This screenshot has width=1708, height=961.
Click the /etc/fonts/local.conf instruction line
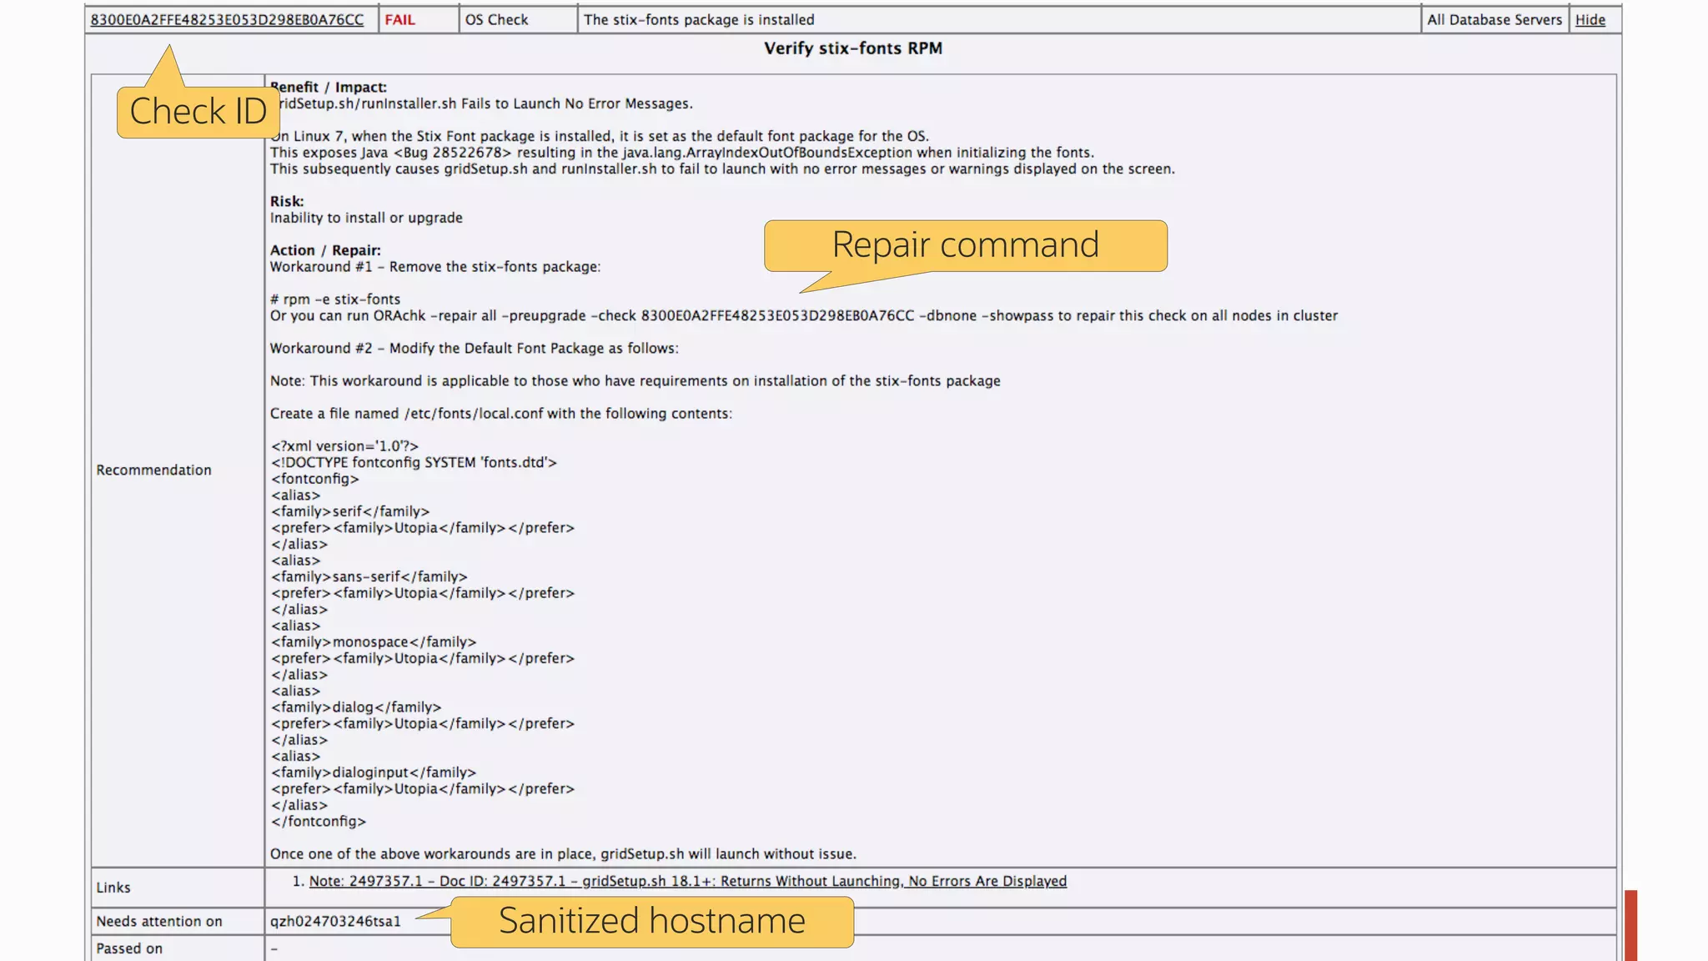click(x=500, y=413)
